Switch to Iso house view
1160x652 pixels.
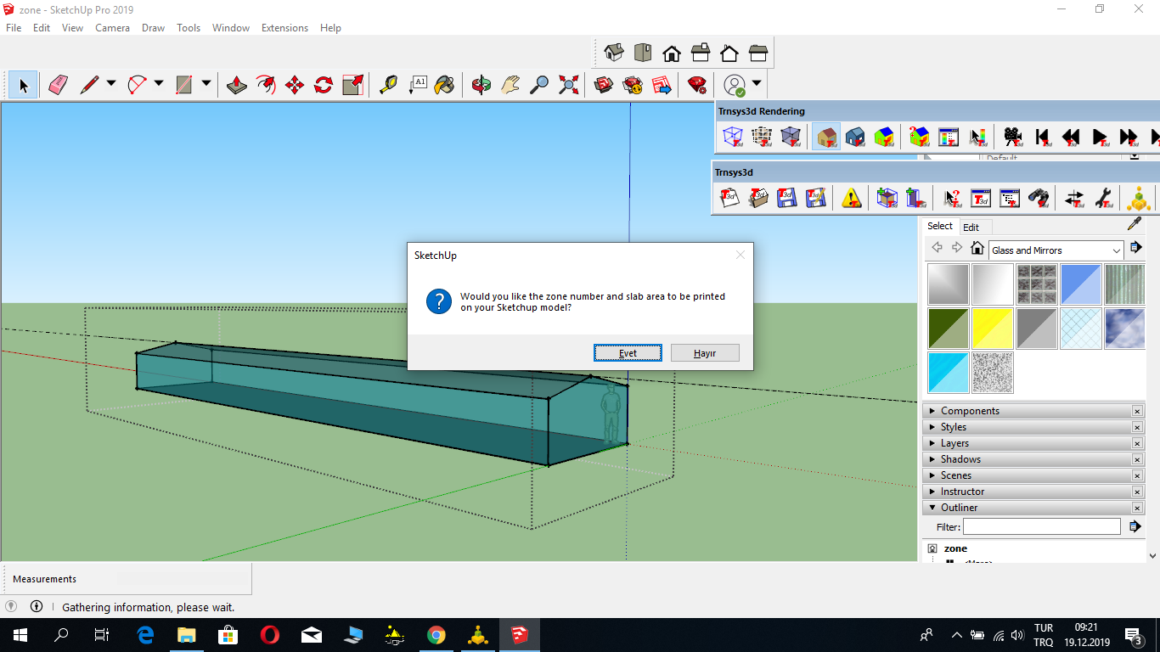pos(614,53)
